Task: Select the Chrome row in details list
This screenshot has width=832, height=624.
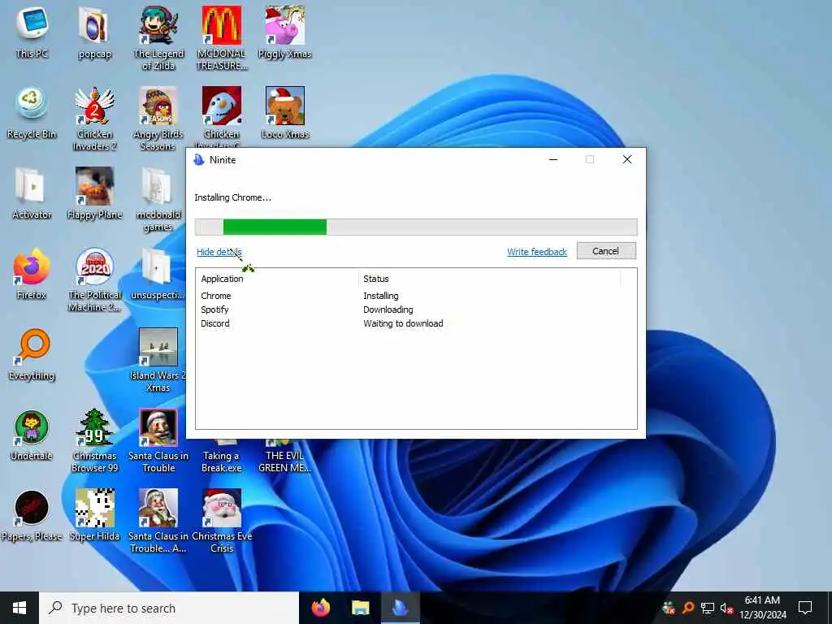Action: [416, 296]
